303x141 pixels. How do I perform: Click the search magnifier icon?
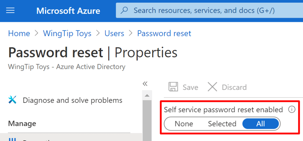[125, 11]
